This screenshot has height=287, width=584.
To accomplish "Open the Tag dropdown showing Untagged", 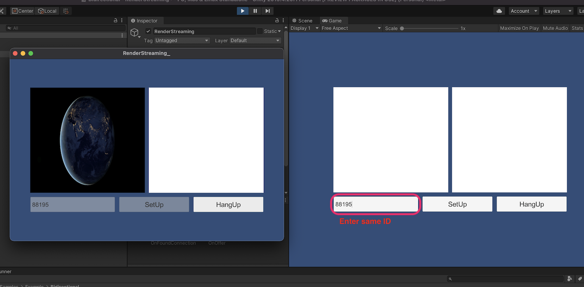I will 182,40.
